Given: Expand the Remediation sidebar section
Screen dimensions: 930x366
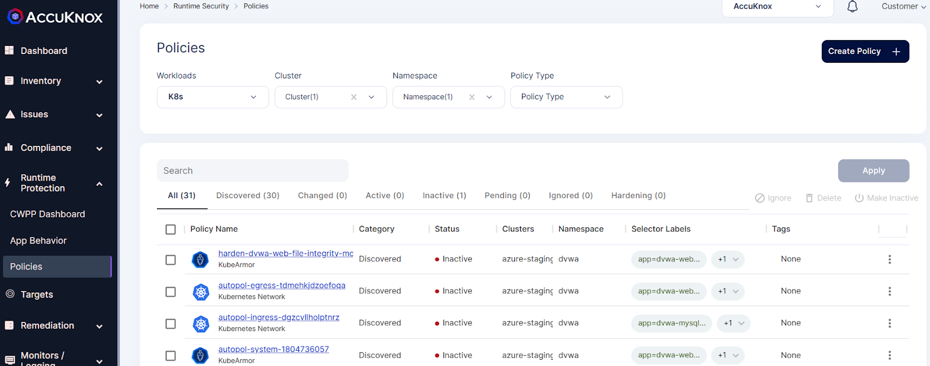Looking at the screenshot, I should pyautogui.click(x=99, y=326).
